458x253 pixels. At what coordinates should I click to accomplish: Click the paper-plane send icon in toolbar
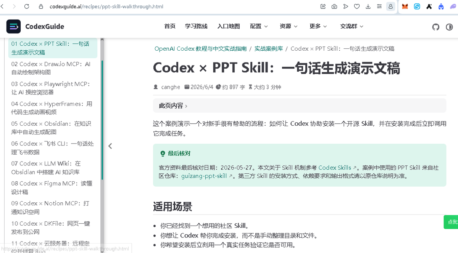coord(345,6)
